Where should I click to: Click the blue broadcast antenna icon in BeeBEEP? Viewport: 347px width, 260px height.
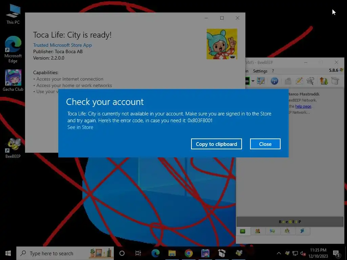click(274, 81)
